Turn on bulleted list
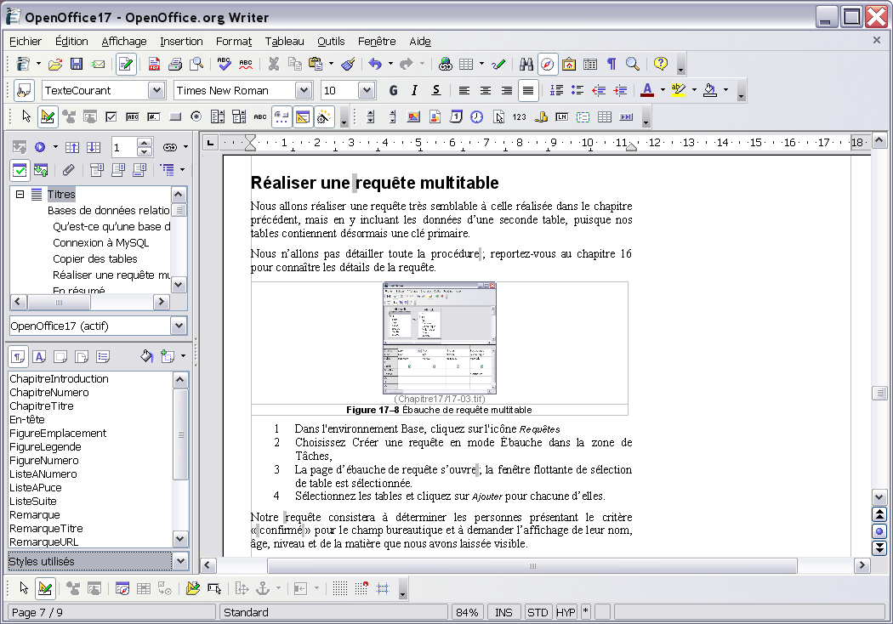Viewport: 893px width, 624px height. [x=577, y=90]
